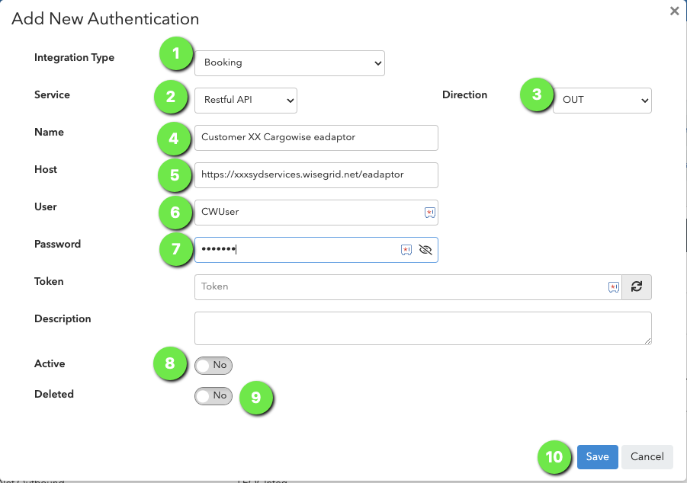Click green step marker number 1
The image size is (687, 483).
click(176, 53)
